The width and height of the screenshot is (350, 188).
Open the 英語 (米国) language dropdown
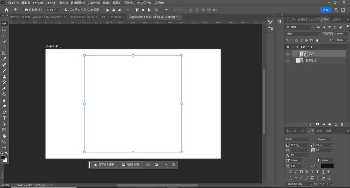point(299,184)
